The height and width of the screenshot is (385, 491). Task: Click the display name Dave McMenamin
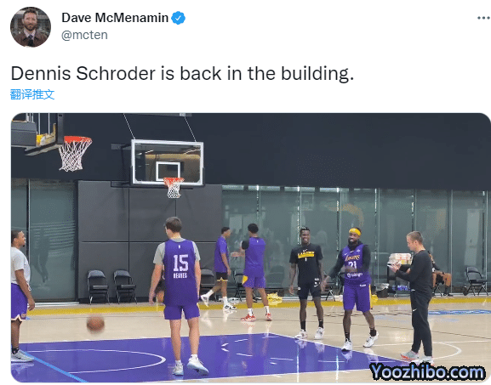point(115,18)
